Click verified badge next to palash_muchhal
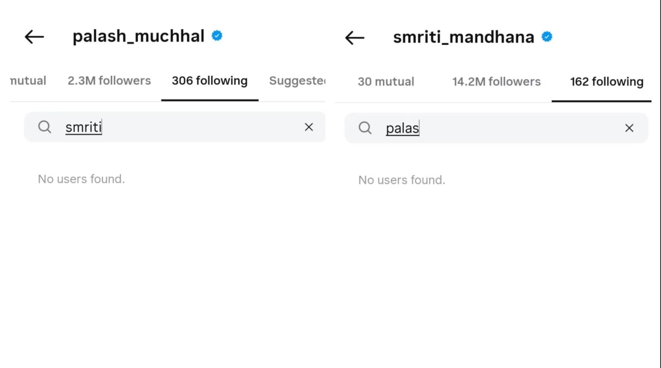The width and height of the screenshot is (661, 368). click(217, 36)
